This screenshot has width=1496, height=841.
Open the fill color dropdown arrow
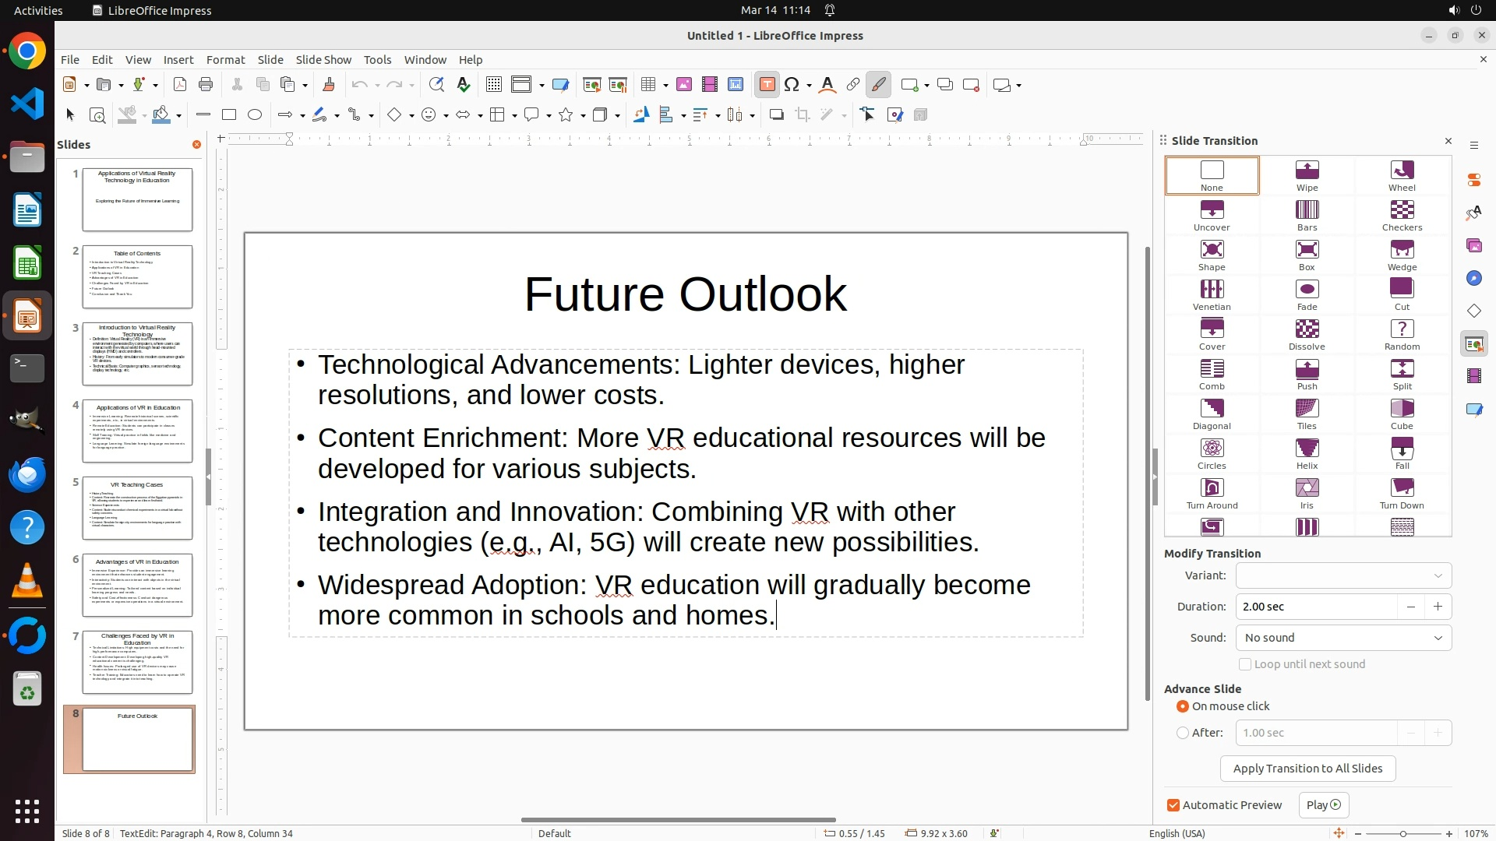(179, 116)
